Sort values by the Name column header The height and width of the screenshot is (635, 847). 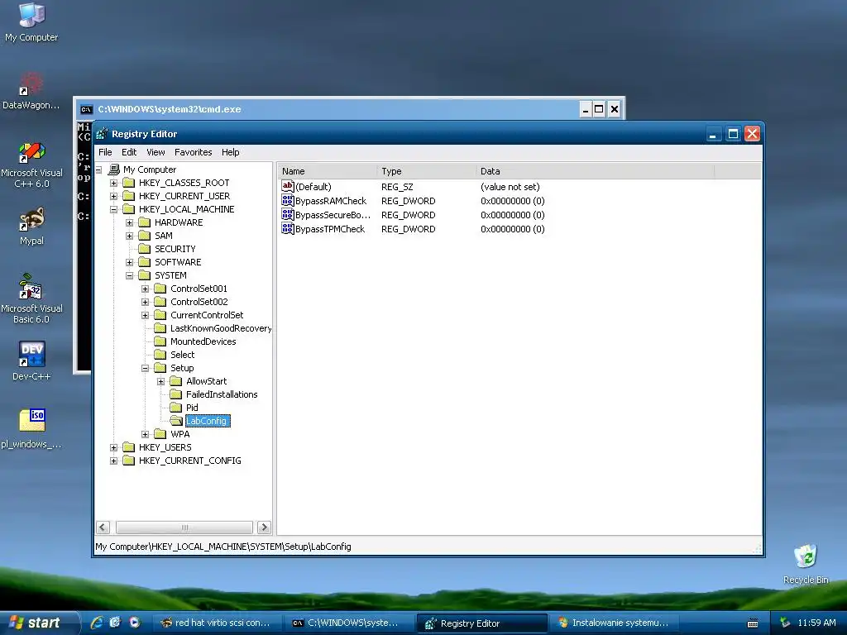[x=328, y=171]
